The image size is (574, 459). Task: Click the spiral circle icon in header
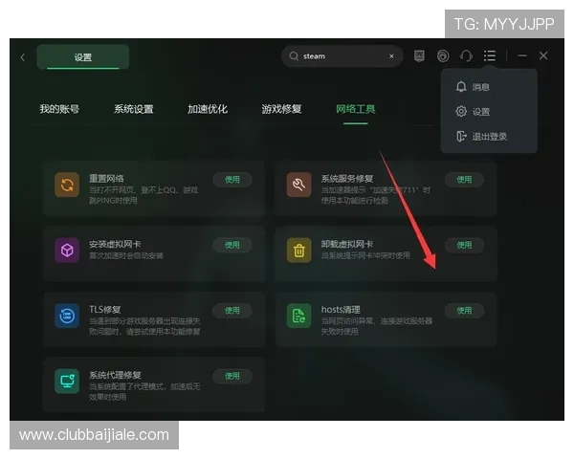[x=443, y=56]
